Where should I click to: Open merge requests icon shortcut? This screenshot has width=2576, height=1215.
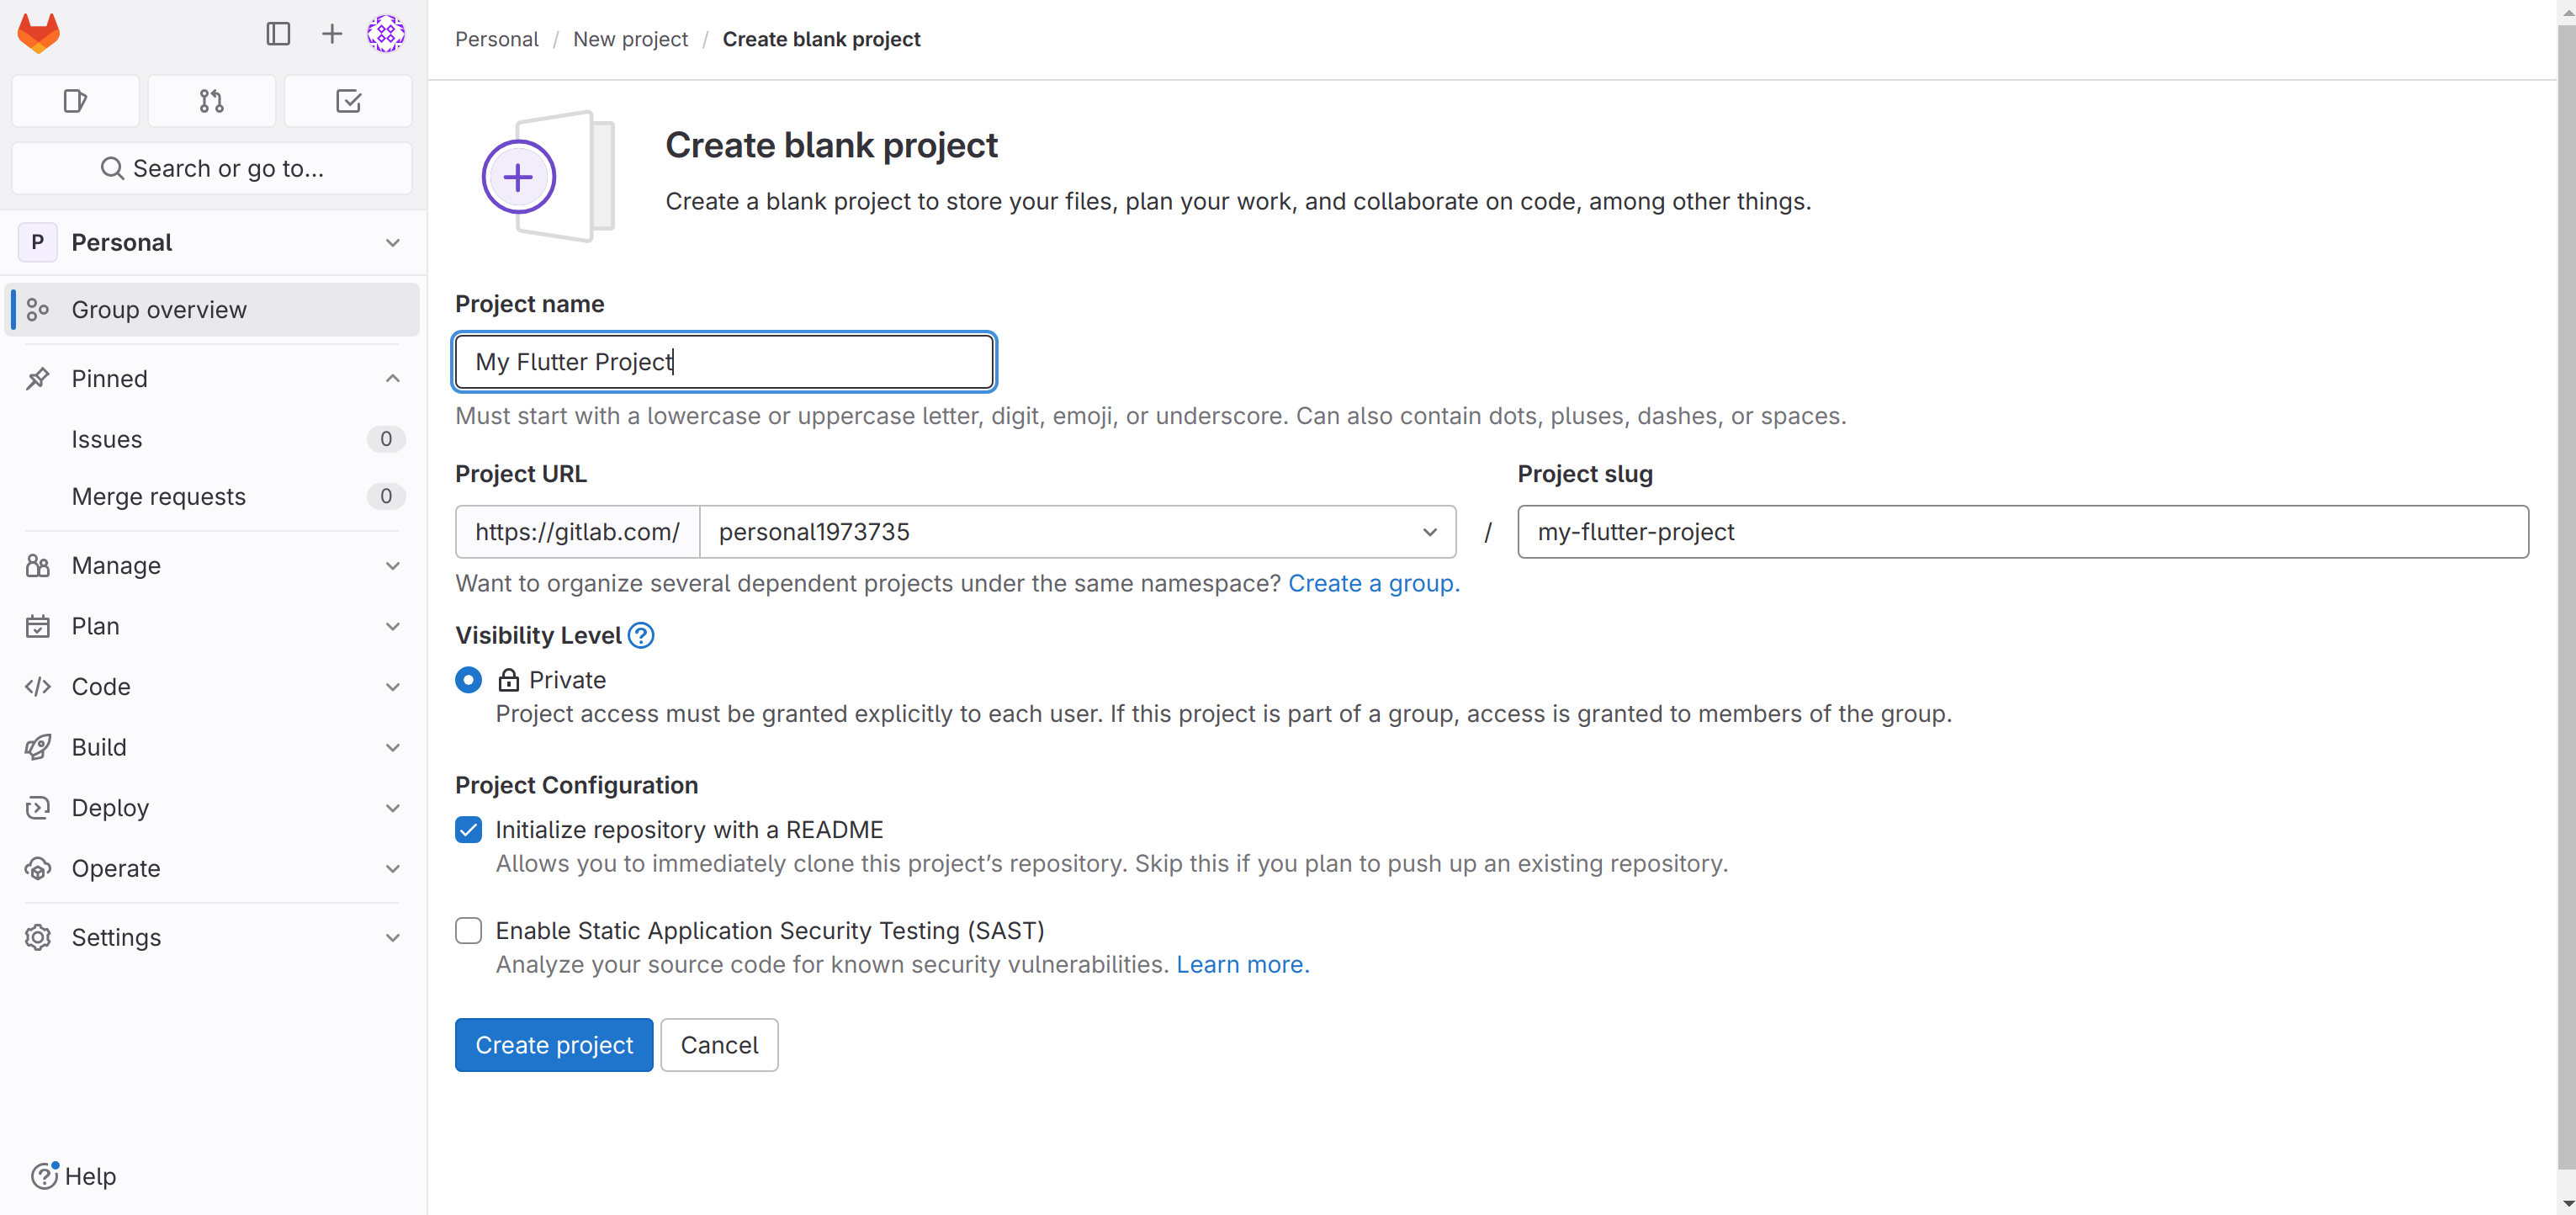coord(212,101)
